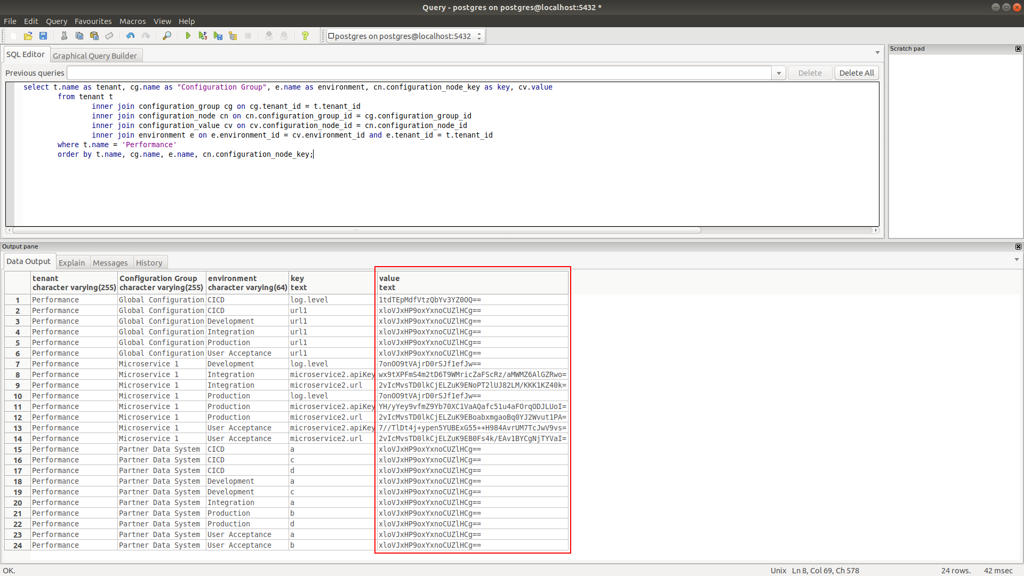The height and width of the screenshot is (576, 1024).
Task: Open the Previous queries dropdown
Action: [x=778, y=73]
